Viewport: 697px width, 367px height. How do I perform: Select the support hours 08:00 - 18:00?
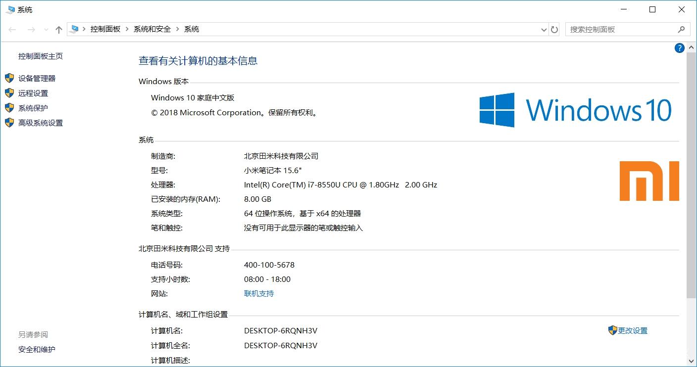[x=267, y=279]
